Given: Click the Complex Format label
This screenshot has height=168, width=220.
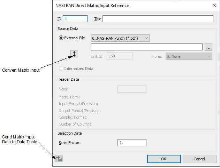Looking at the screenshot, I should (x=73, y=117).
